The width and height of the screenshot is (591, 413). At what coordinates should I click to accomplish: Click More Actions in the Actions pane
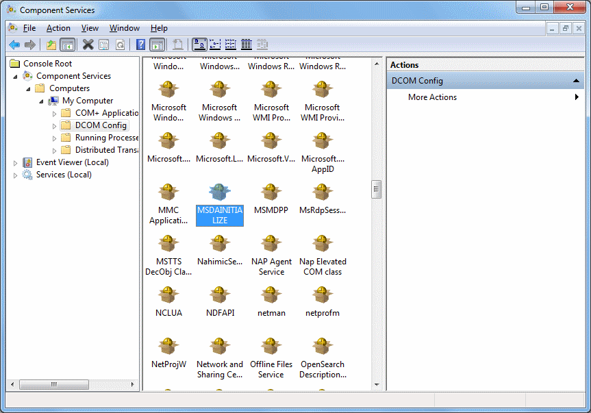(x=432, y=97)
